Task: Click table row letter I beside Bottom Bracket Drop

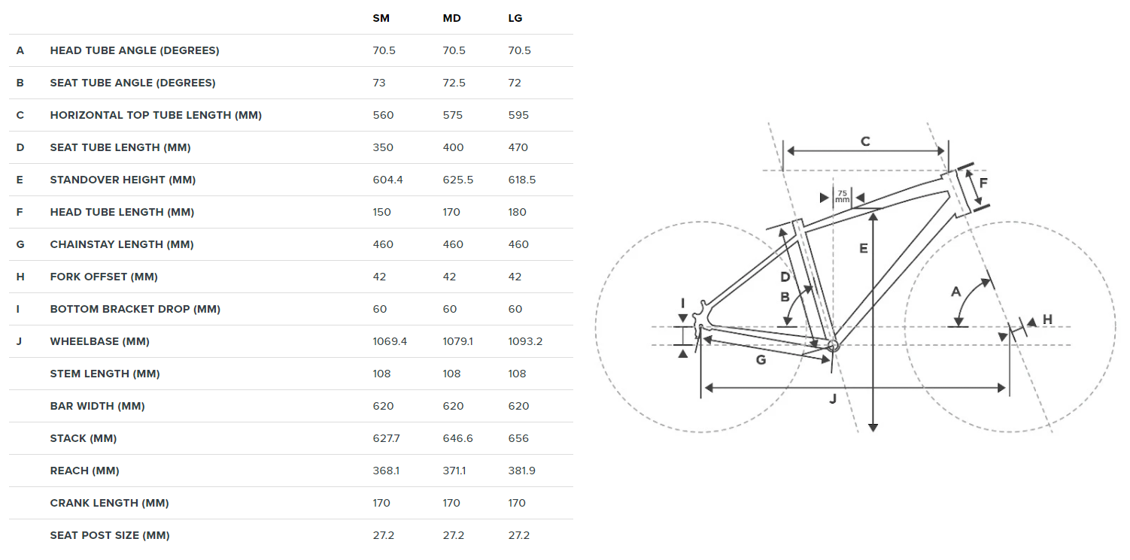Action: 20,309
